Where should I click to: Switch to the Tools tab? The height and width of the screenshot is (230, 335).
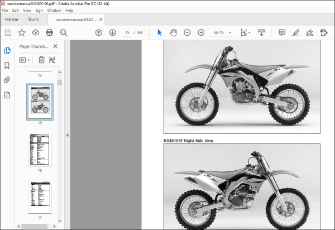(33, 20)
